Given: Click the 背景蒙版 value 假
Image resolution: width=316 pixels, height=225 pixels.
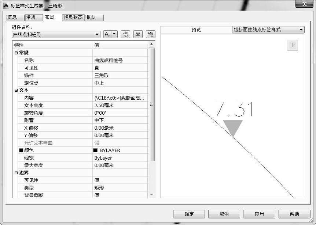Looking at the screenshot, I should (120, 195).
